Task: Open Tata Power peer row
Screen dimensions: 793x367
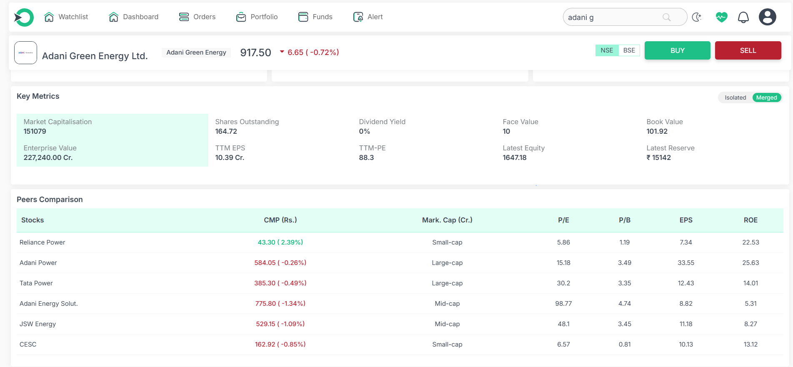Action: coord(400,283)
